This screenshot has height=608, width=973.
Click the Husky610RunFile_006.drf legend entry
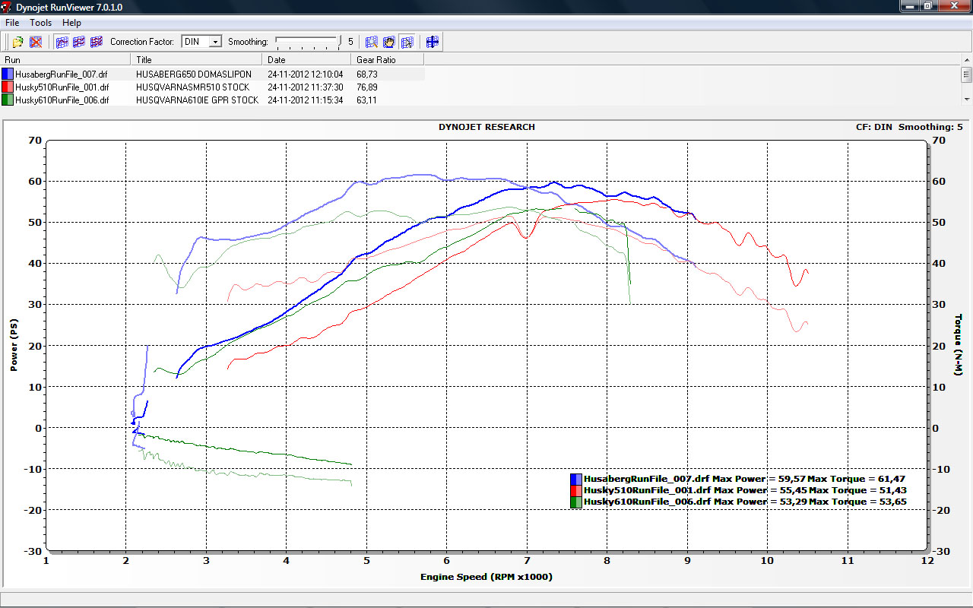(x=743, y=502)
